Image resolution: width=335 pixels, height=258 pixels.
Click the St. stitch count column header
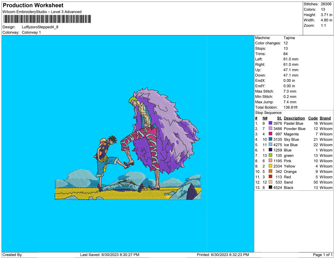tap(279, 118)
